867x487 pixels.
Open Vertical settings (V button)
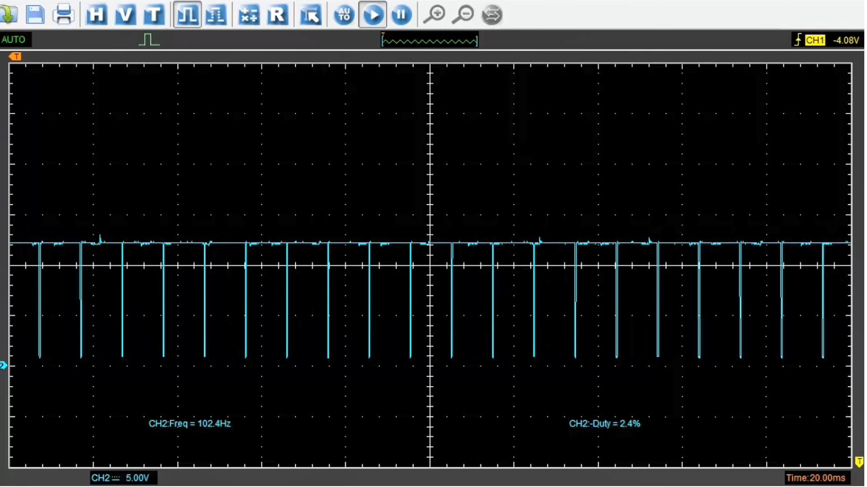(x=125, y=14)
